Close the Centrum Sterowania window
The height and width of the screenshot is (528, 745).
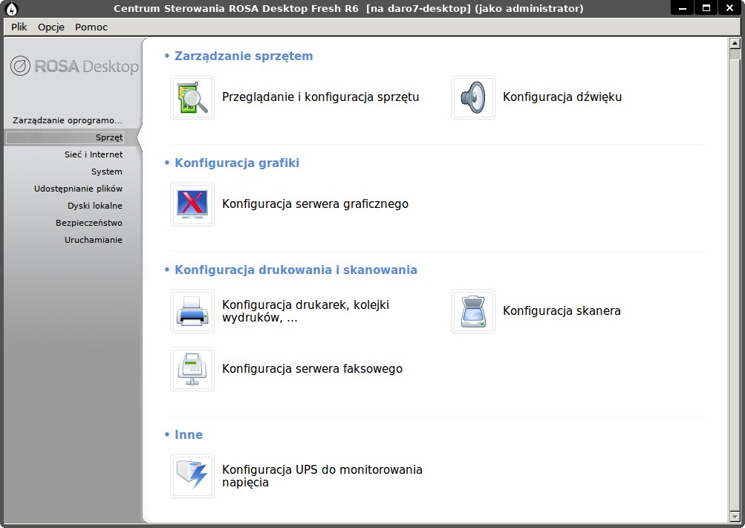[x=730, y=8]
